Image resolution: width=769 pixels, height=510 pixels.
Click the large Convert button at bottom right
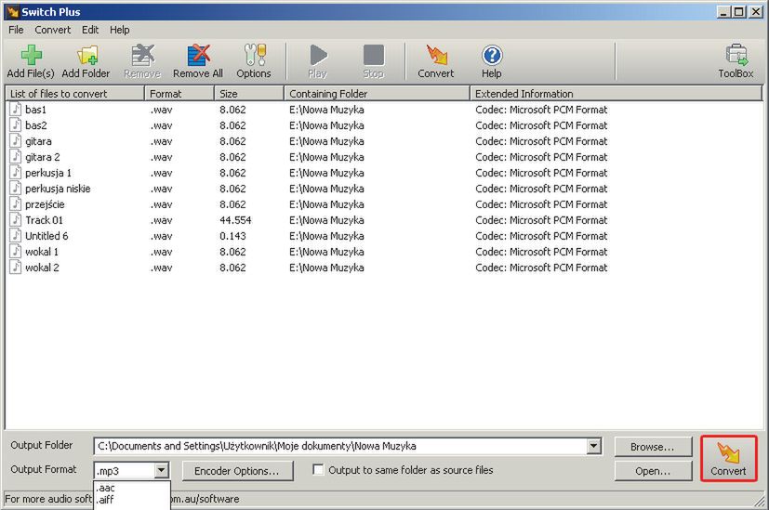728,459
